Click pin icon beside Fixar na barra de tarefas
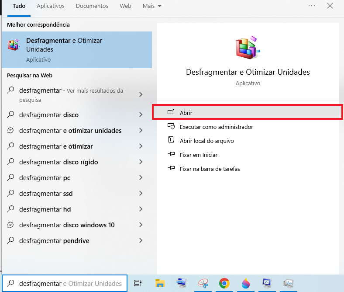The height and width of the screenshot is (292, 344). 171,168
